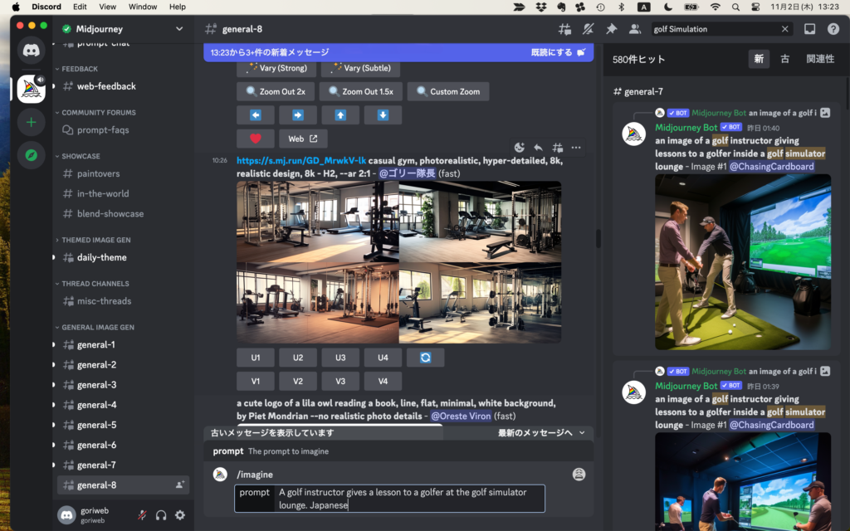Open the Web external link button
Screen dimensions: 850x531
302,139
